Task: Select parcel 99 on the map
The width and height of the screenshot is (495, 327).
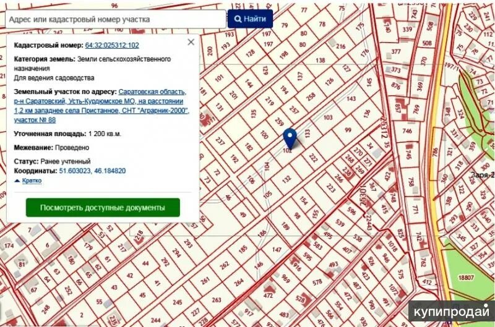Action: [348, 130]
